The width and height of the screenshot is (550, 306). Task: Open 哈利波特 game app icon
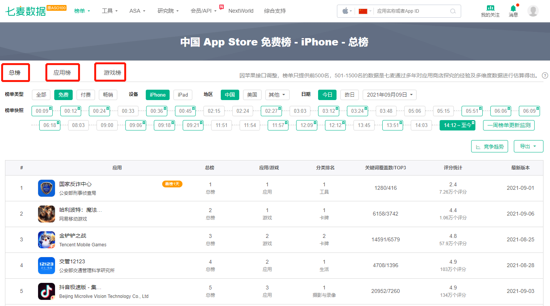coord(47,214)
